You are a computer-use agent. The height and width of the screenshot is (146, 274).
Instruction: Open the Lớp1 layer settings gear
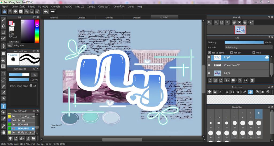[x=267, y=57]
